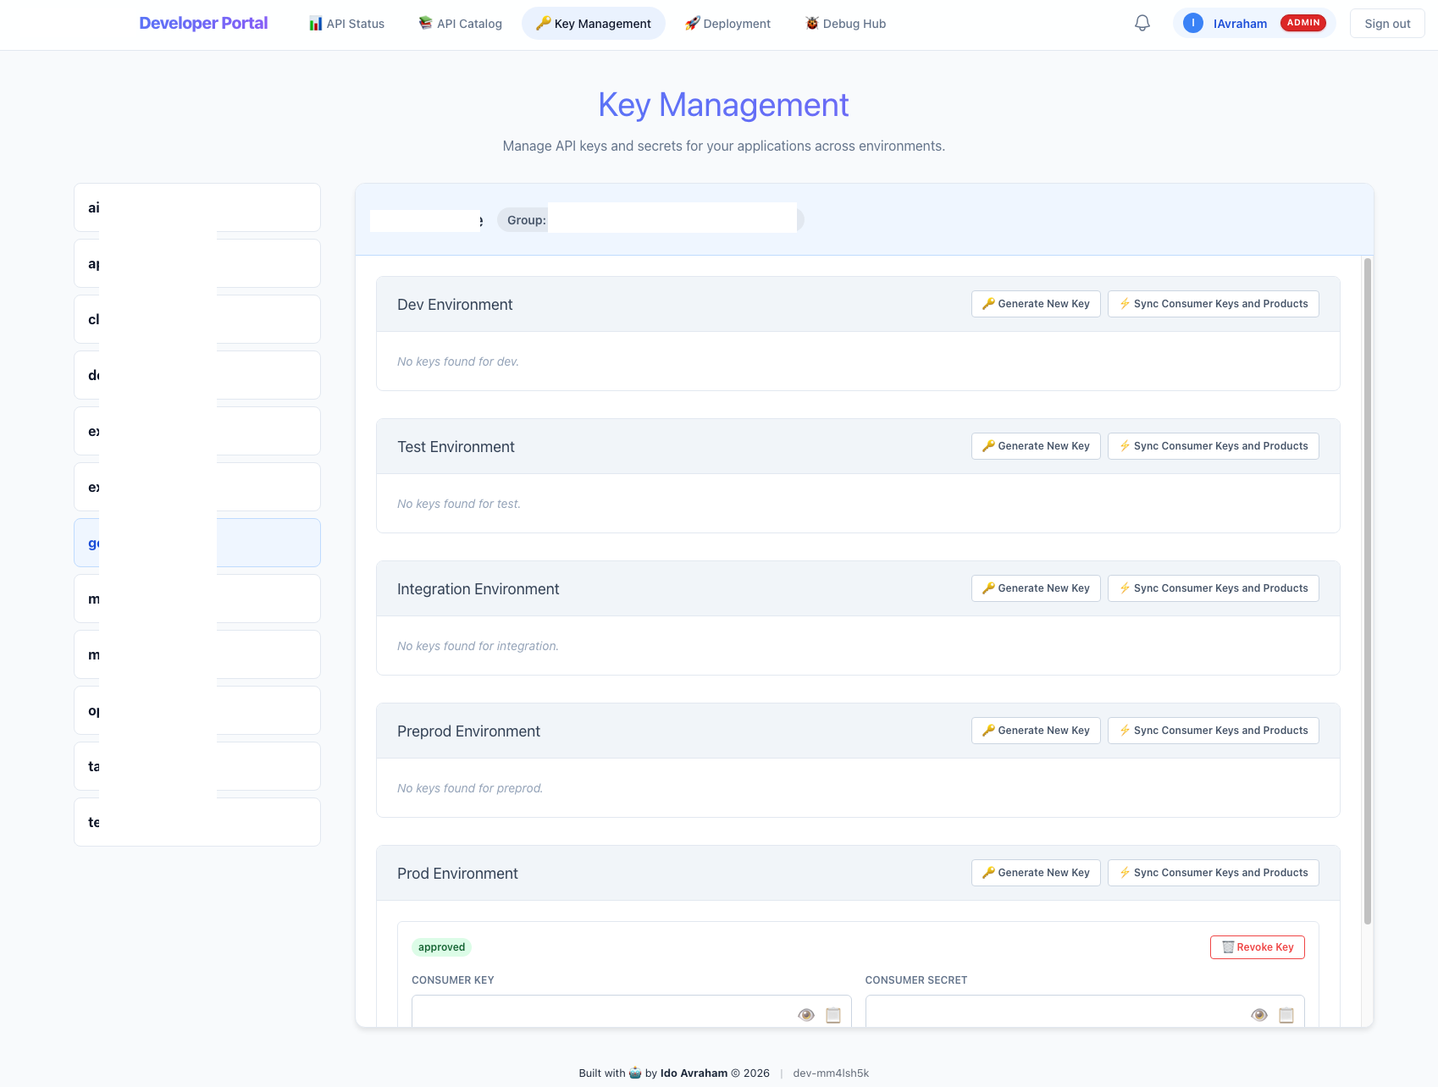The image size is (1438, 1087).
Task: Copy the consumer key via clipboard icon
Action: pos(832,1014)
